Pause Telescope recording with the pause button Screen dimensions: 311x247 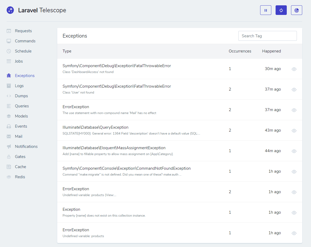click(265, 10)
